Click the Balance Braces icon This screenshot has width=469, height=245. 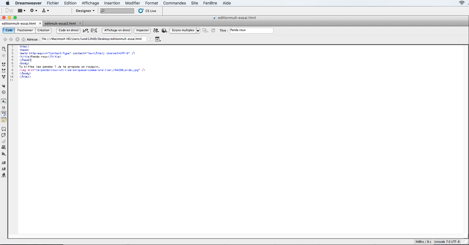click(x=4, y=92)
